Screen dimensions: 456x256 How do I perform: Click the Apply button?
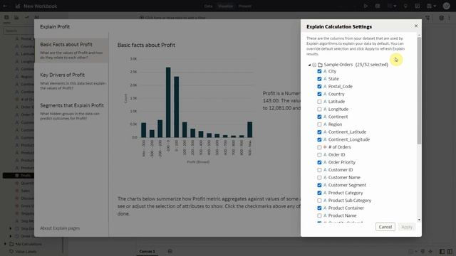tap(407, 227)
